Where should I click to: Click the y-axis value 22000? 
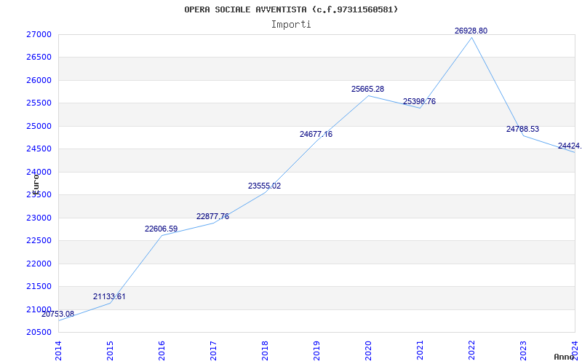[x=39, y=264]
